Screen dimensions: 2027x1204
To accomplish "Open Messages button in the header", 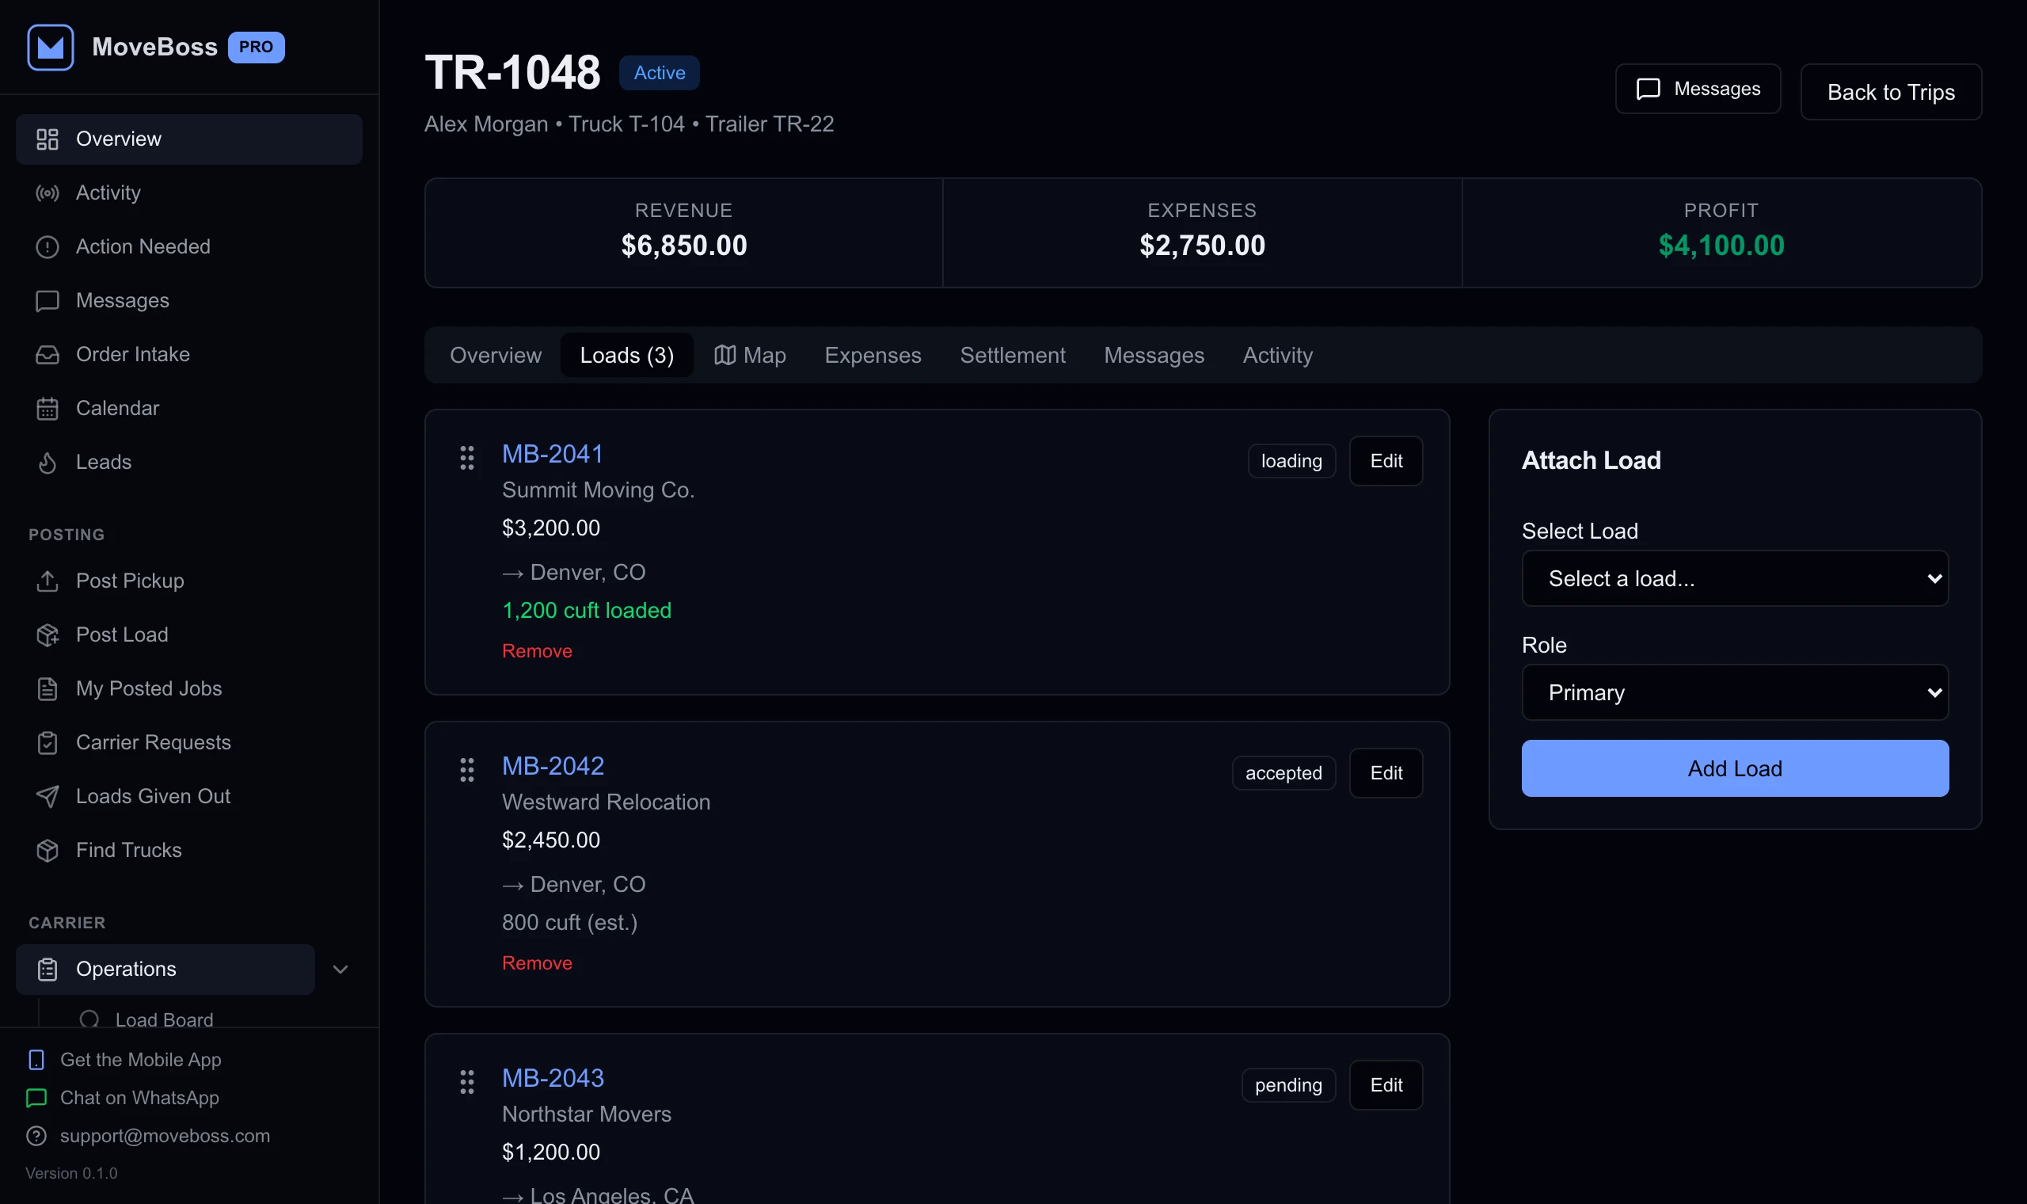I will click(x=1698, y=89).
